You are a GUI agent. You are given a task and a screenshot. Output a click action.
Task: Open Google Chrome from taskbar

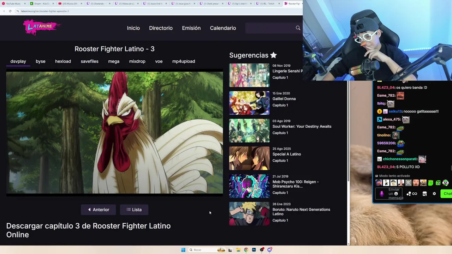246,250
